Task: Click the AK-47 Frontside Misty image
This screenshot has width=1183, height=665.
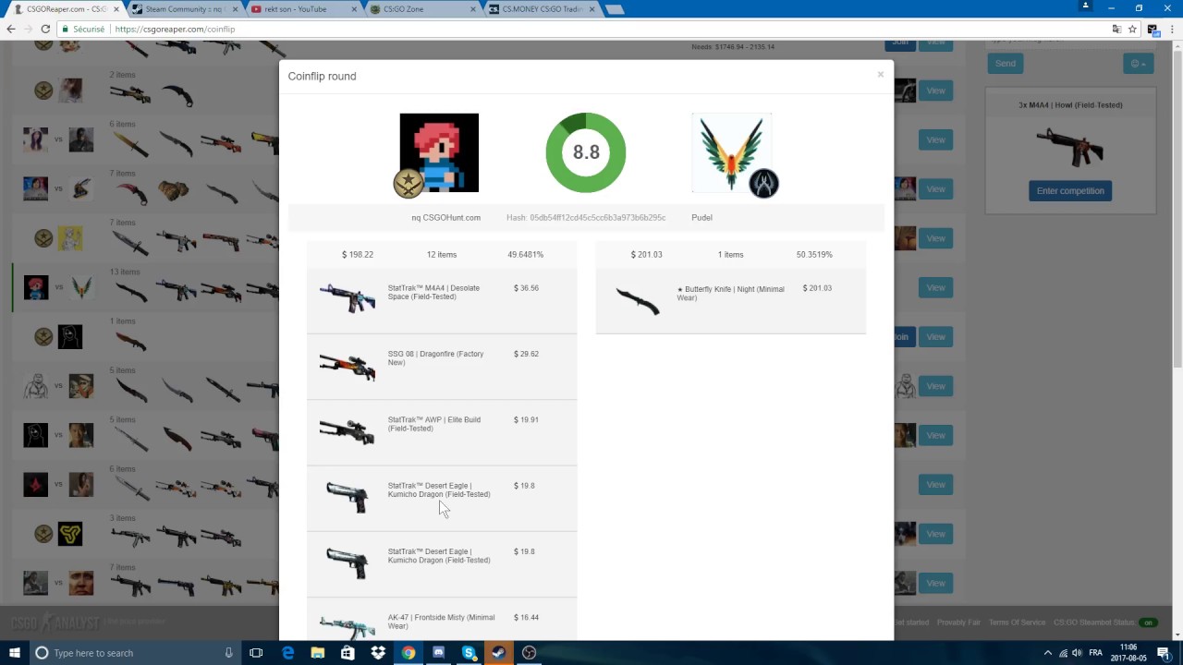Action: 347,626
